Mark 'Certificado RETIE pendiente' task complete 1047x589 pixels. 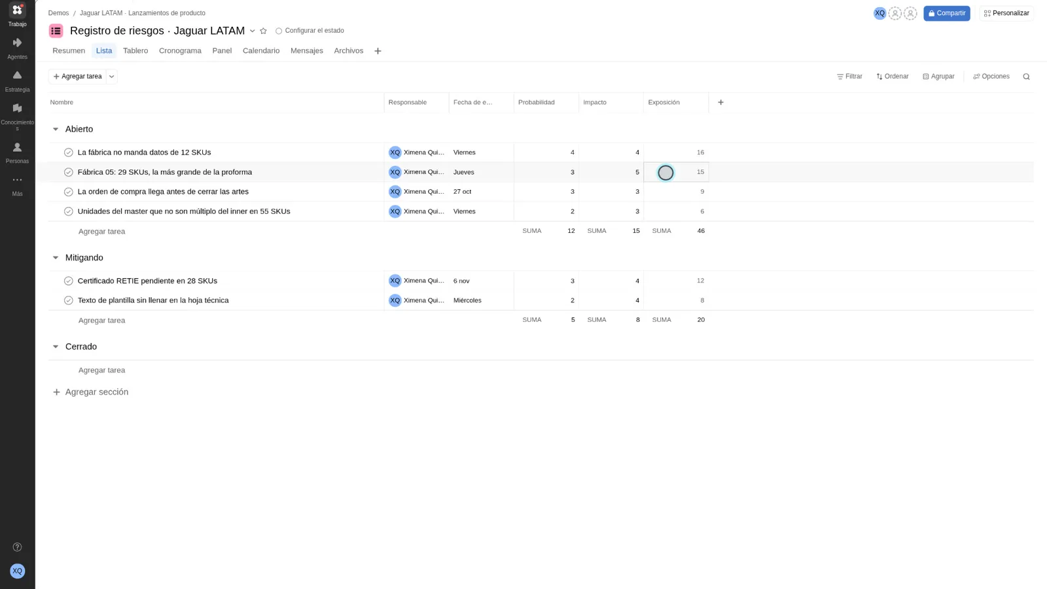point(69,281)
